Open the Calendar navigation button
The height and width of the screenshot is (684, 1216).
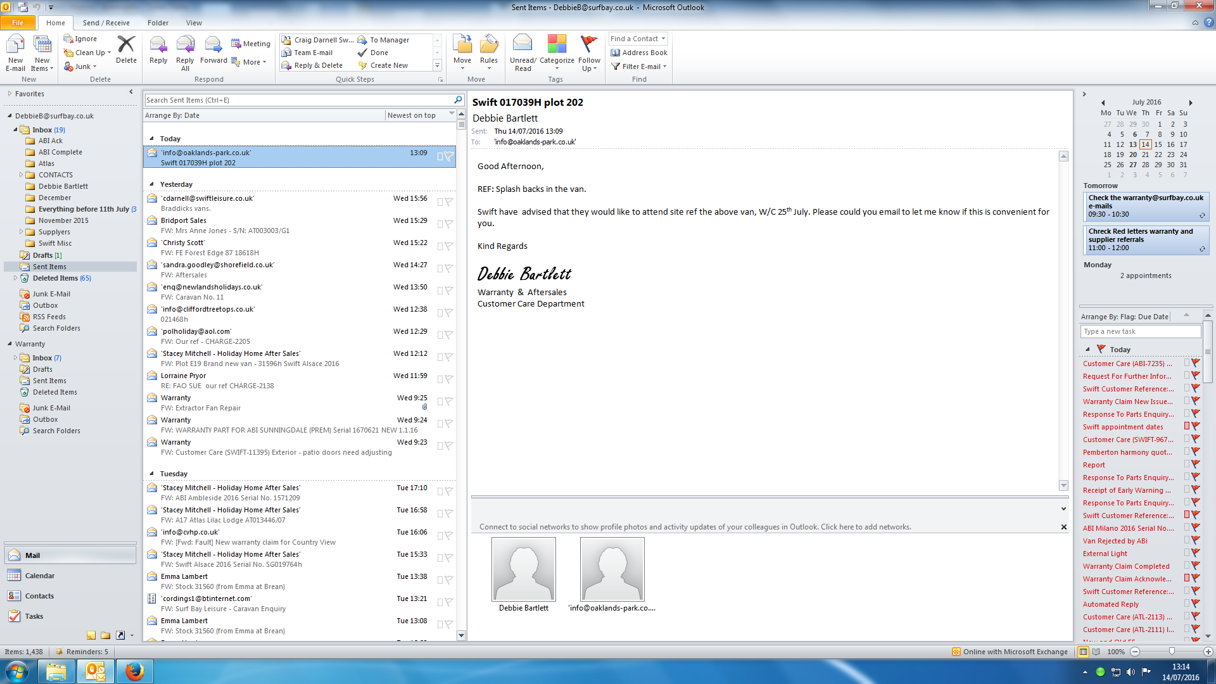pyautogui.click(x=39, y=576)
